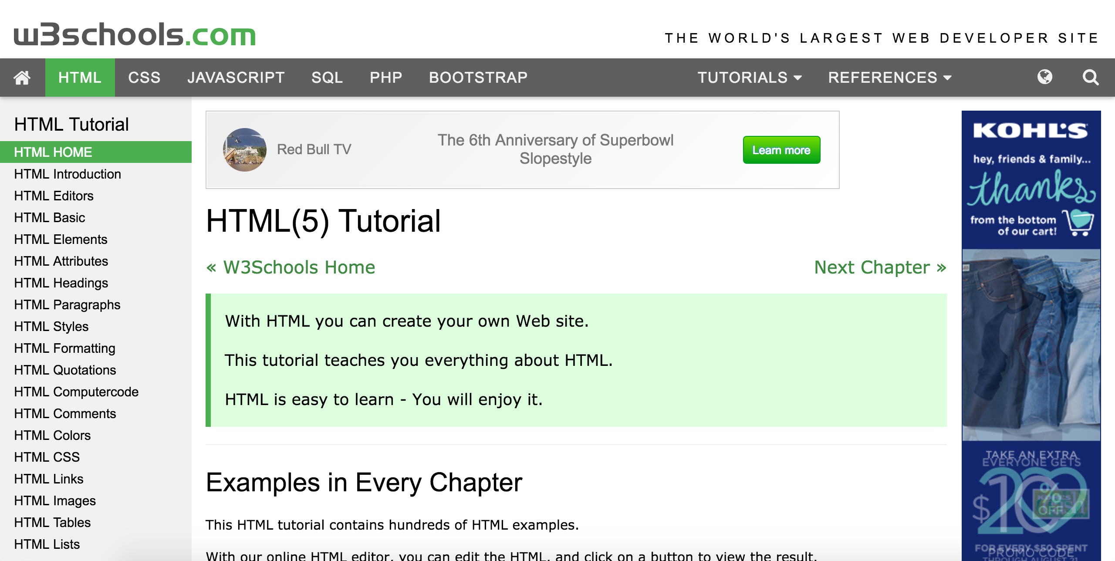The width and height of the screenshot is (1115, 561).
Task: Click Learn more button on Red Bull TV ad
Action: pyautogui.click(x=781, y=149)
